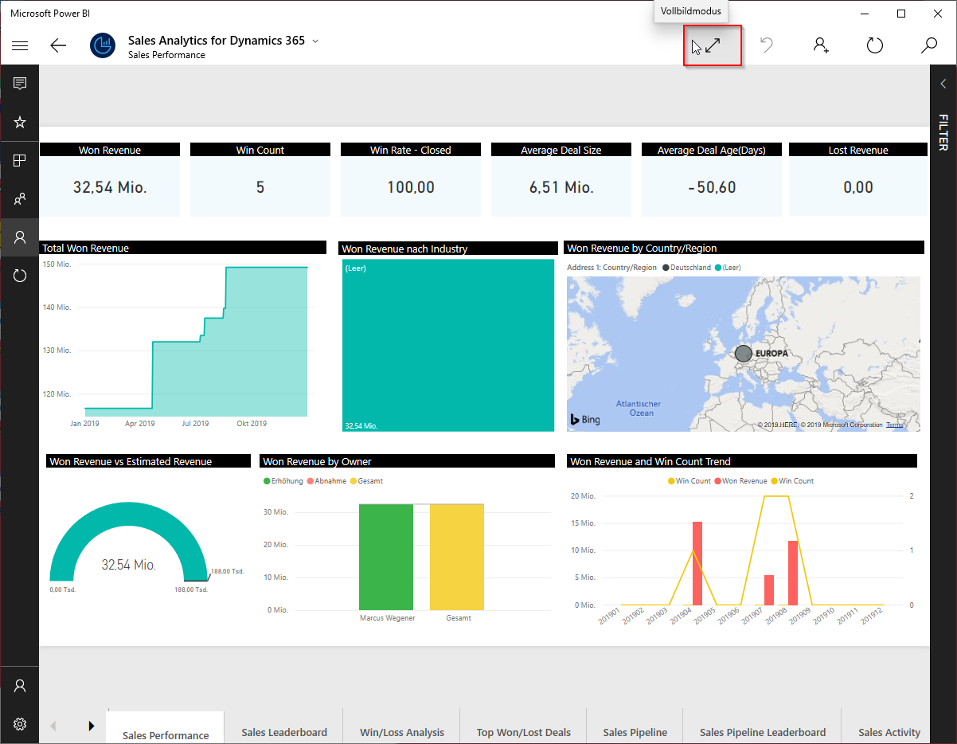The height and width of the screenshot is (744, 957).
Task: Click the Europa bubble on map
Action: tap(744, 353)
